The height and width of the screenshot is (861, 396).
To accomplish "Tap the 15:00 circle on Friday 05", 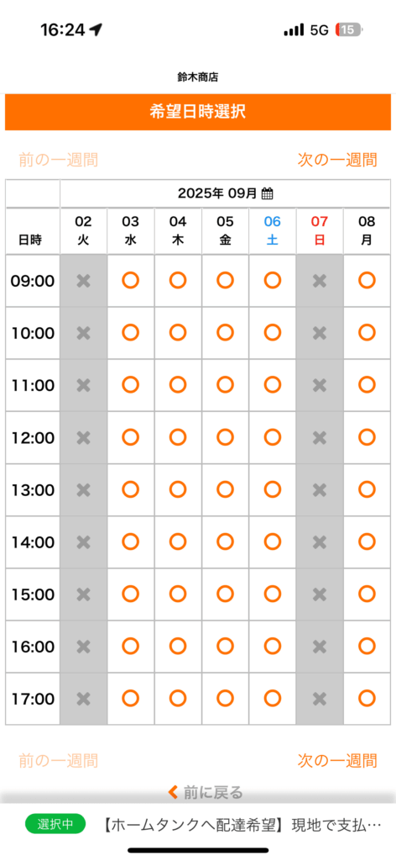I will [225, 594].
